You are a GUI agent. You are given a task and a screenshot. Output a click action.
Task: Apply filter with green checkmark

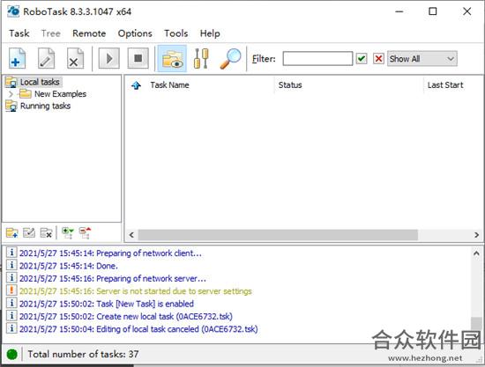(x=362, y=59)
